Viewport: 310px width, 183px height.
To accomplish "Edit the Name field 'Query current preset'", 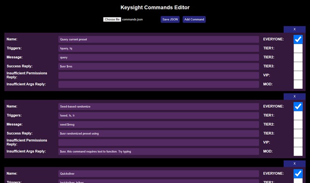I will click(x=159, y=39).
